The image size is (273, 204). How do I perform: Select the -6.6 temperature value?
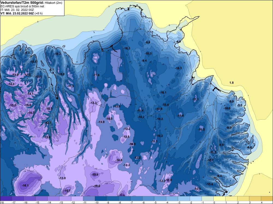click(249, 147)
